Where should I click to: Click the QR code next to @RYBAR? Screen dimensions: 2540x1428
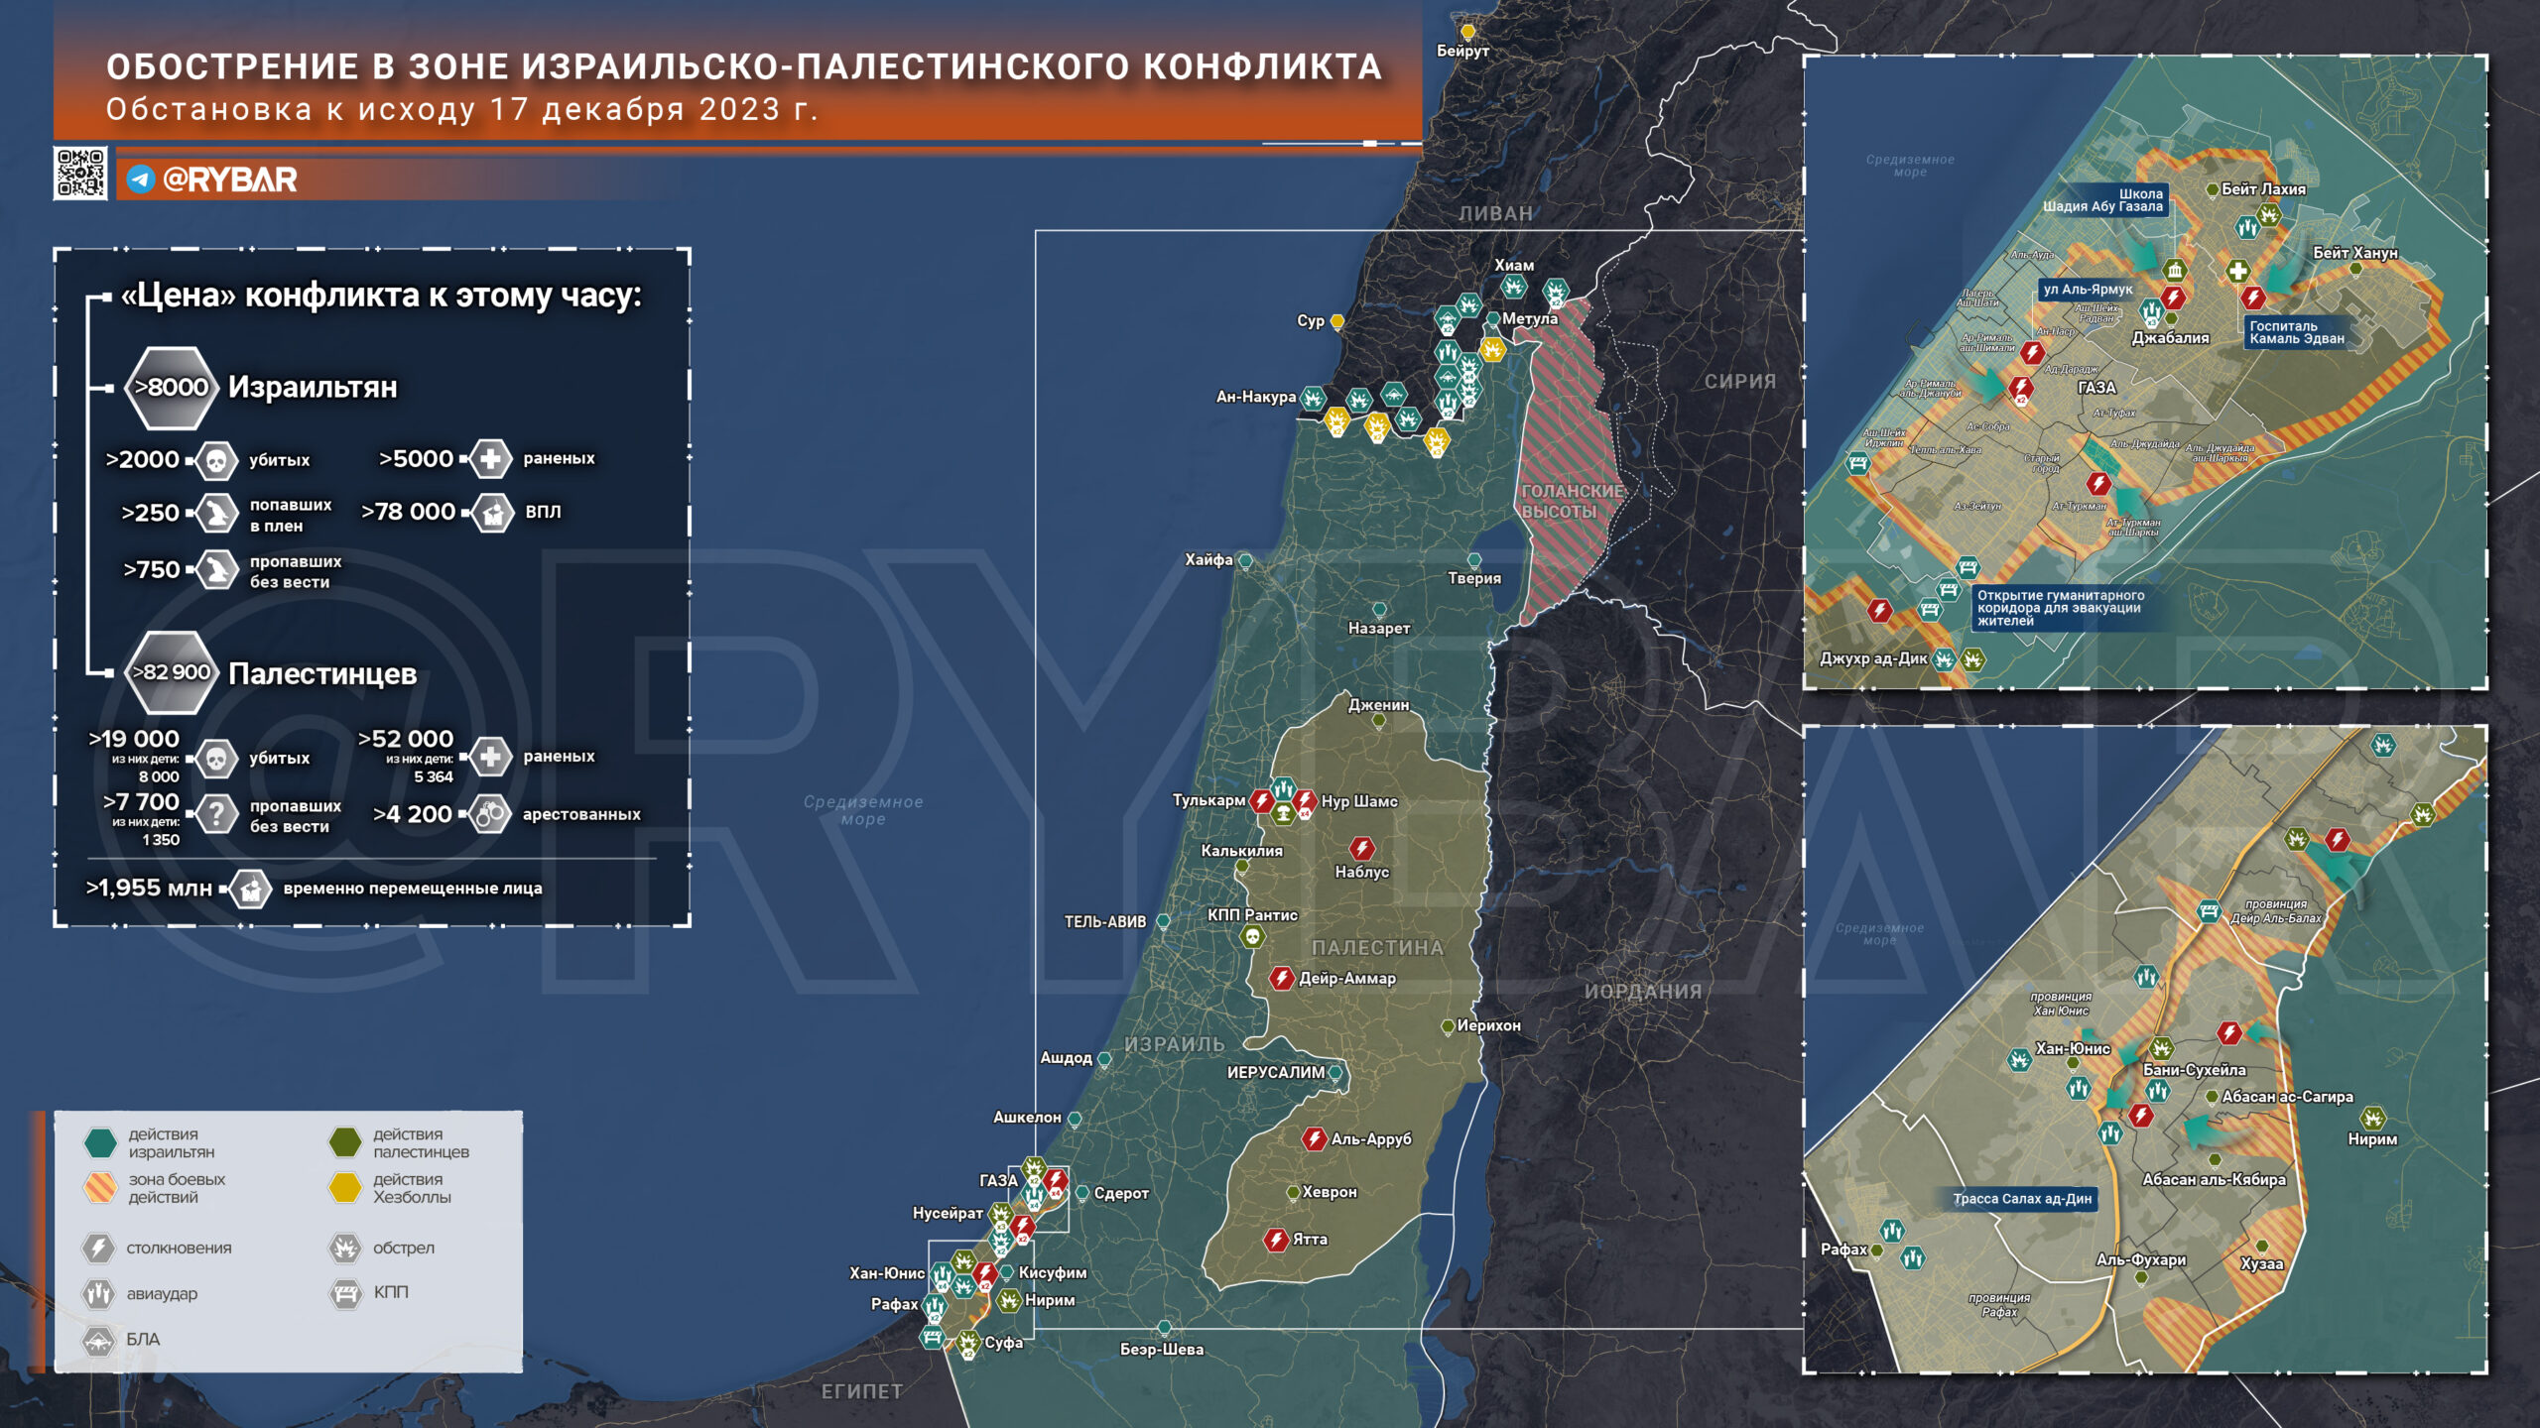click(80, 174)
